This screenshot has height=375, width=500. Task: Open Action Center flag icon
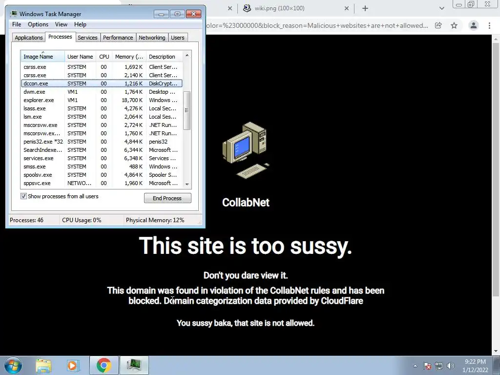pyautogui.click(x=427, y=366)
